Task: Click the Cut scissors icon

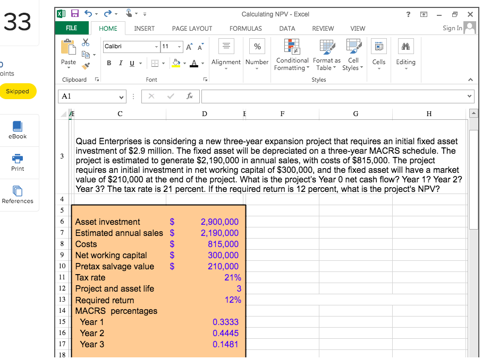Action: pos(86,42)
